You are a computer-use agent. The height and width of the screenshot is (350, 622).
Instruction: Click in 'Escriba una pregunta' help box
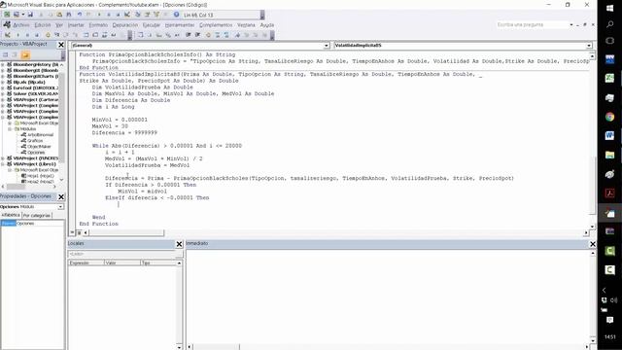click(x=532, y=24)
